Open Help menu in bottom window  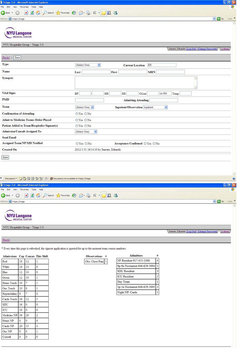click(x=41, y=190)
